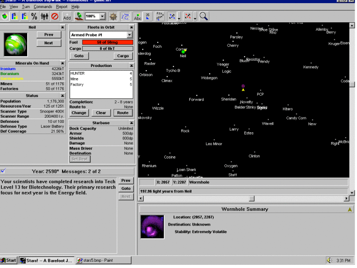357x268 pixels.
Task: Collapse the Neil planet panel
Action: pos(62,27)
